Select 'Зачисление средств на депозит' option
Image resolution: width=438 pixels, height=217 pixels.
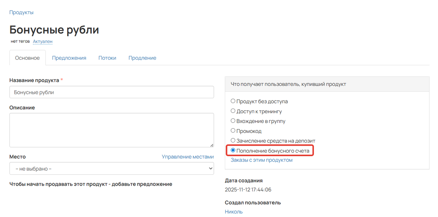click(x=233, y=140)
